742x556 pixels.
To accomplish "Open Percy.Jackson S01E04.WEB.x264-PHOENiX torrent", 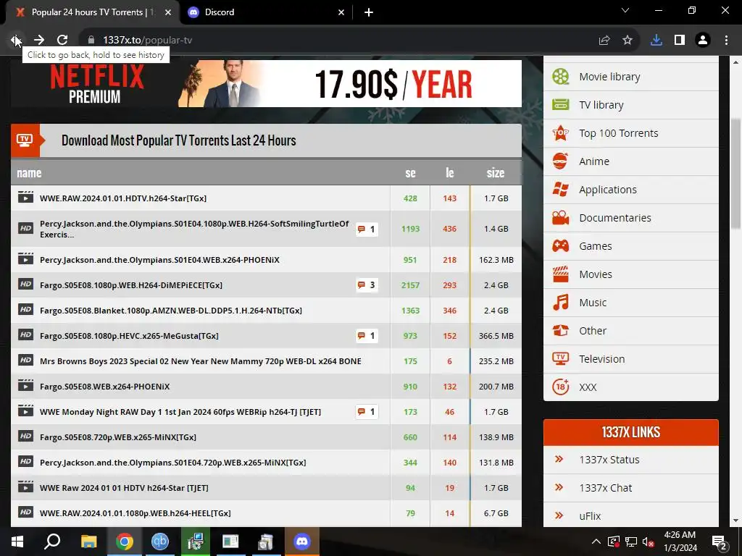I will 159,260.
